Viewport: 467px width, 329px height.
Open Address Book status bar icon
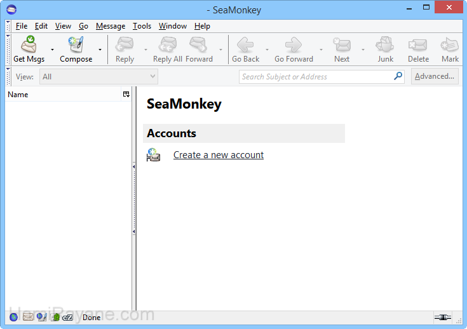(x=55, y=318)
